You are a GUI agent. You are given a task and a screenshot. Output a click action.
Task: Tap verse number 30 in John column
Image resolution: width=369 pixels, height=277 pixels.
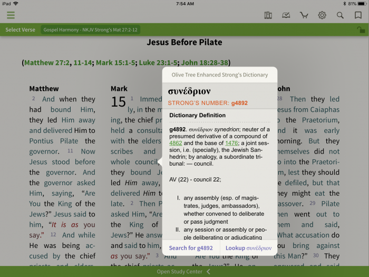click(316, 255)
